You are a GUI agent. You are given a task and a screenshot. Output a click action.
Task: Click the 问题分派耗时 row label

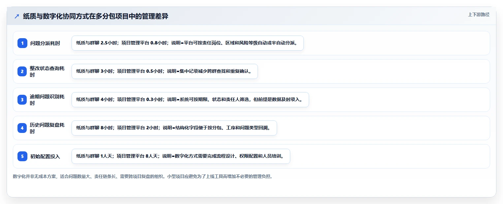pyautogui.click(x=45, y=43)
